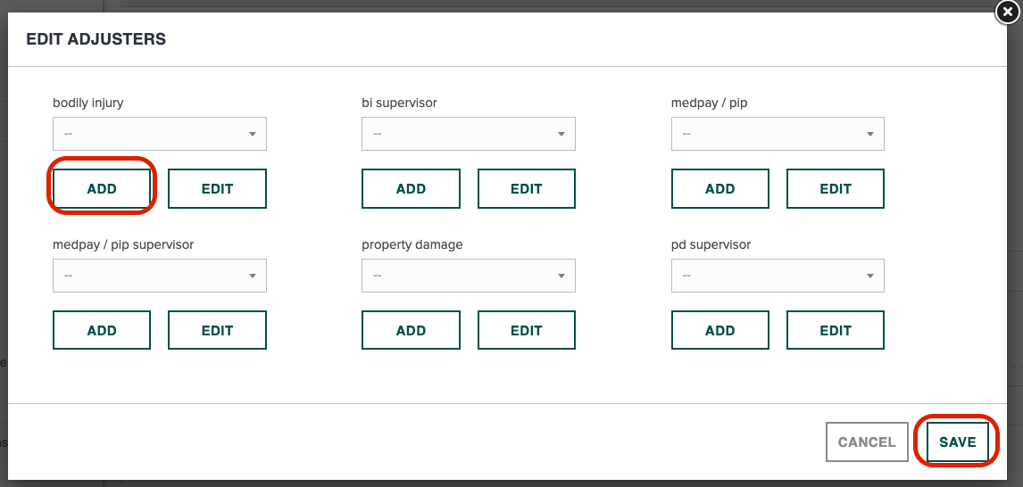Cancel editing adjusters

(867, 442)
